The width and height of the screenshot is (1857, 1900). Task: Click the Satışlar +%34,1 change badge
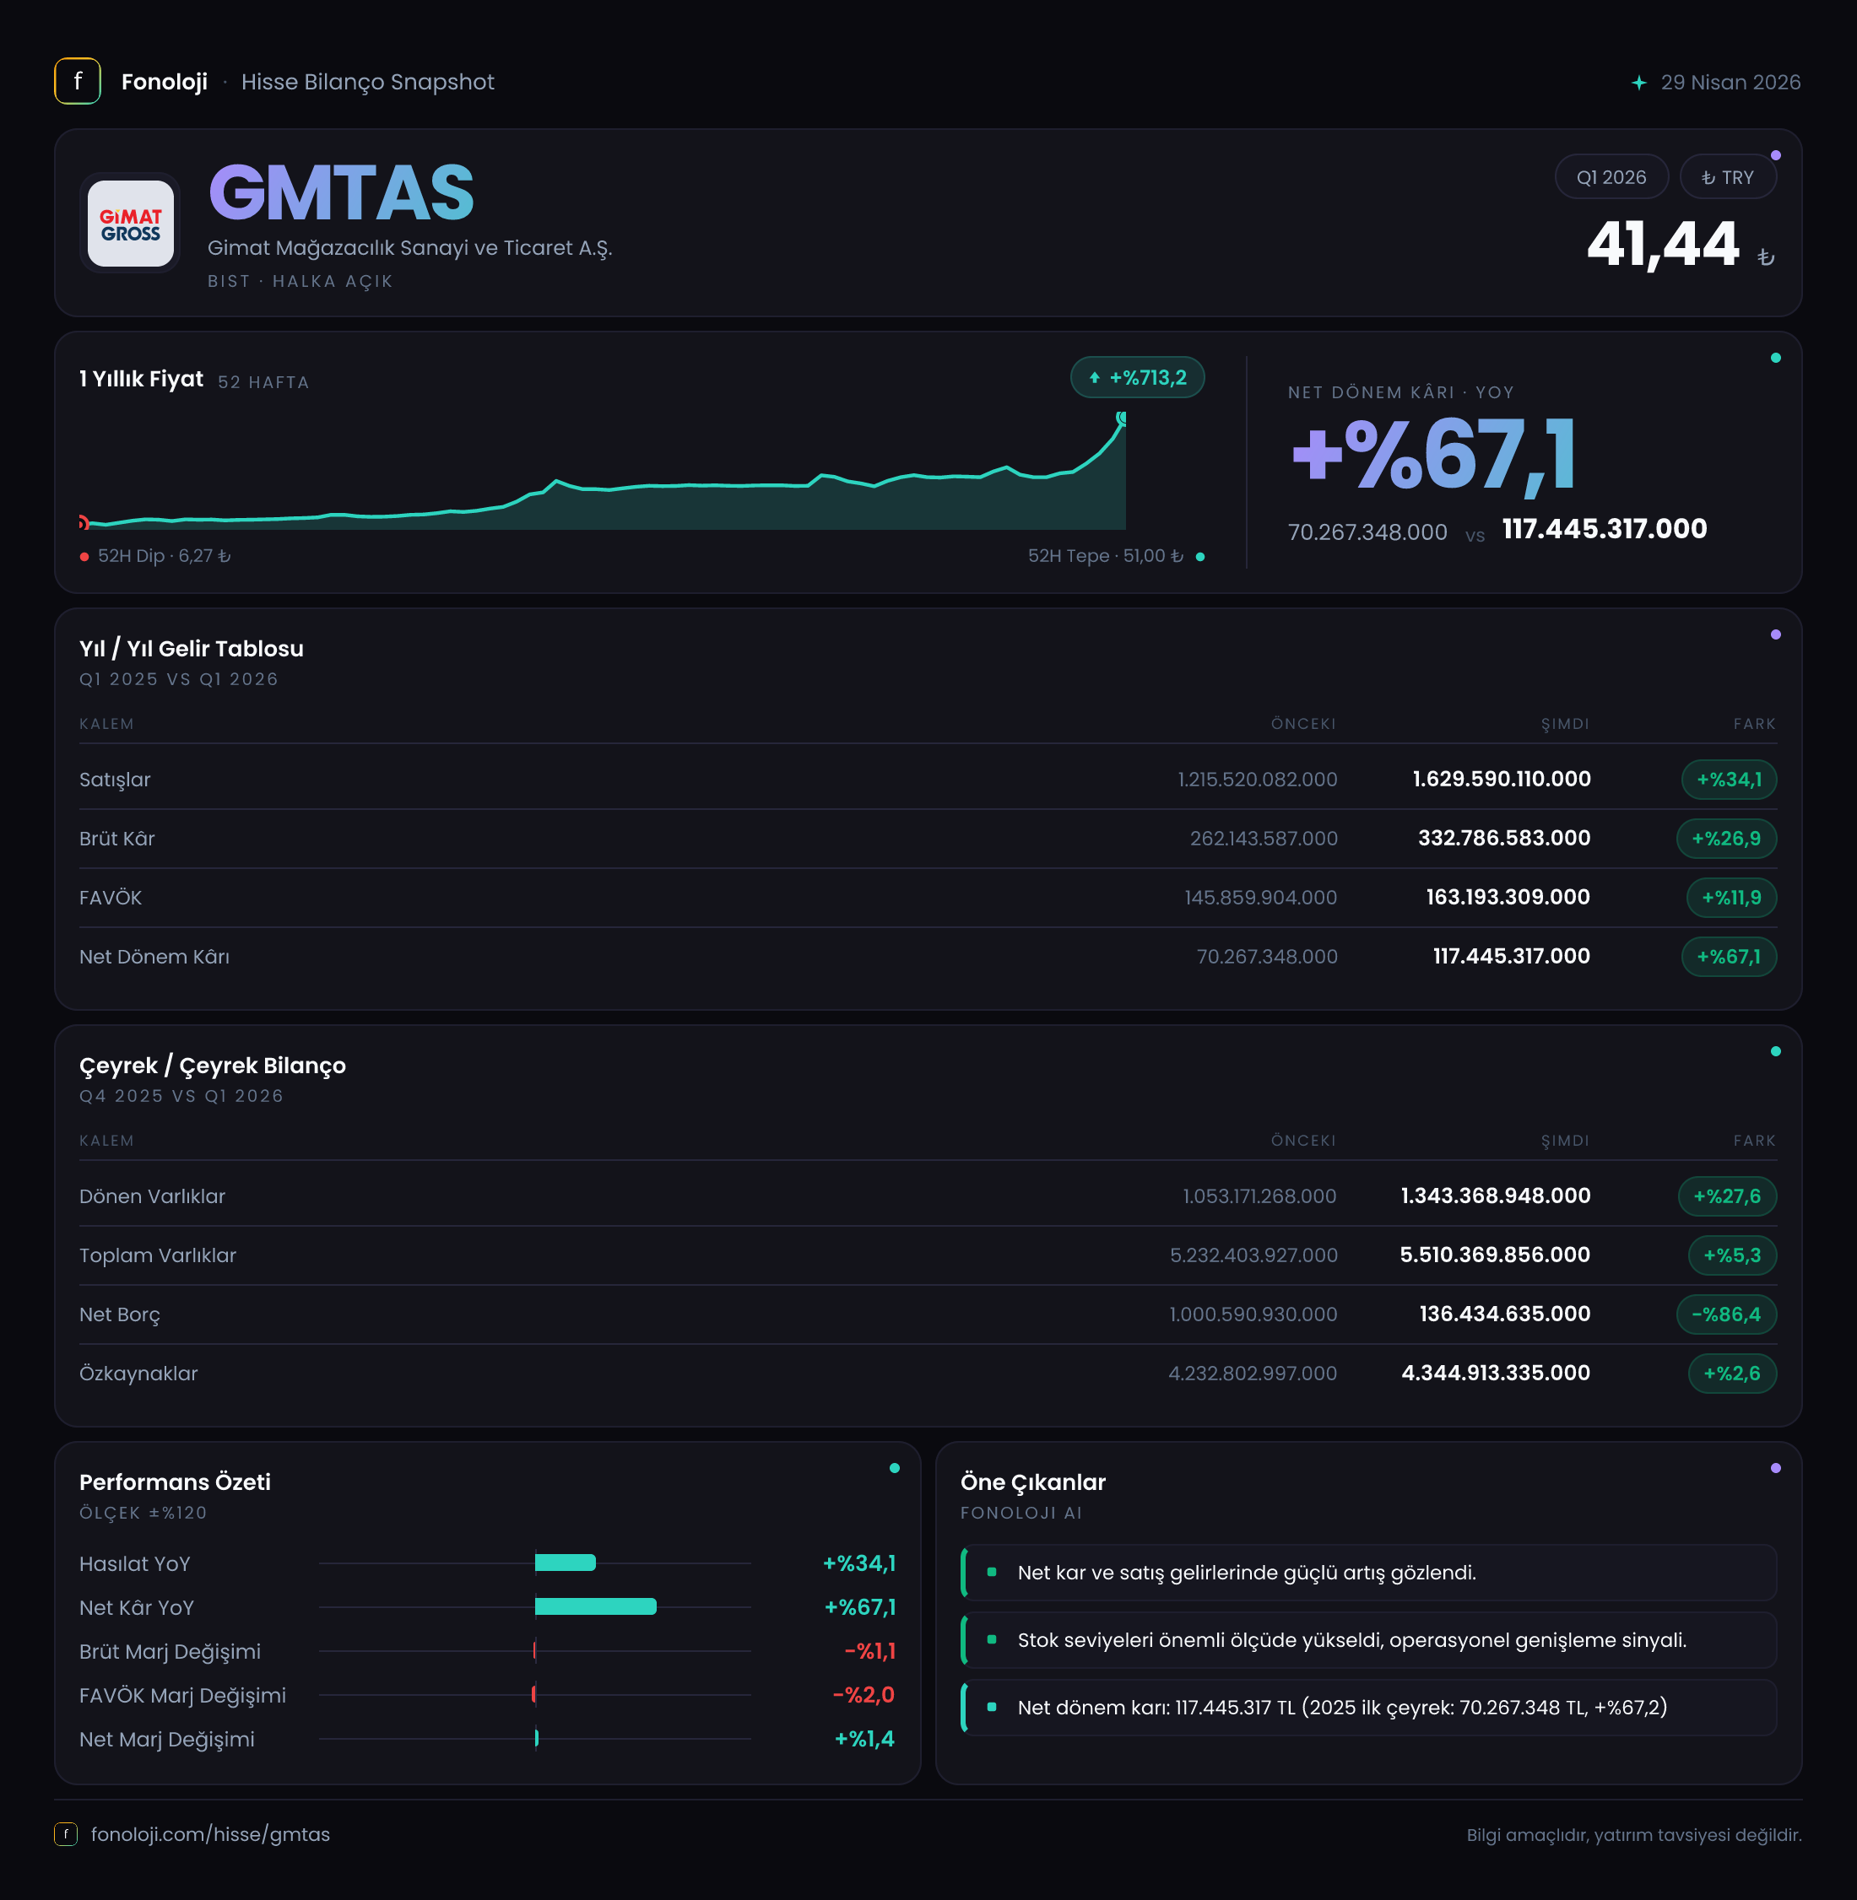tap(1728, 780)
